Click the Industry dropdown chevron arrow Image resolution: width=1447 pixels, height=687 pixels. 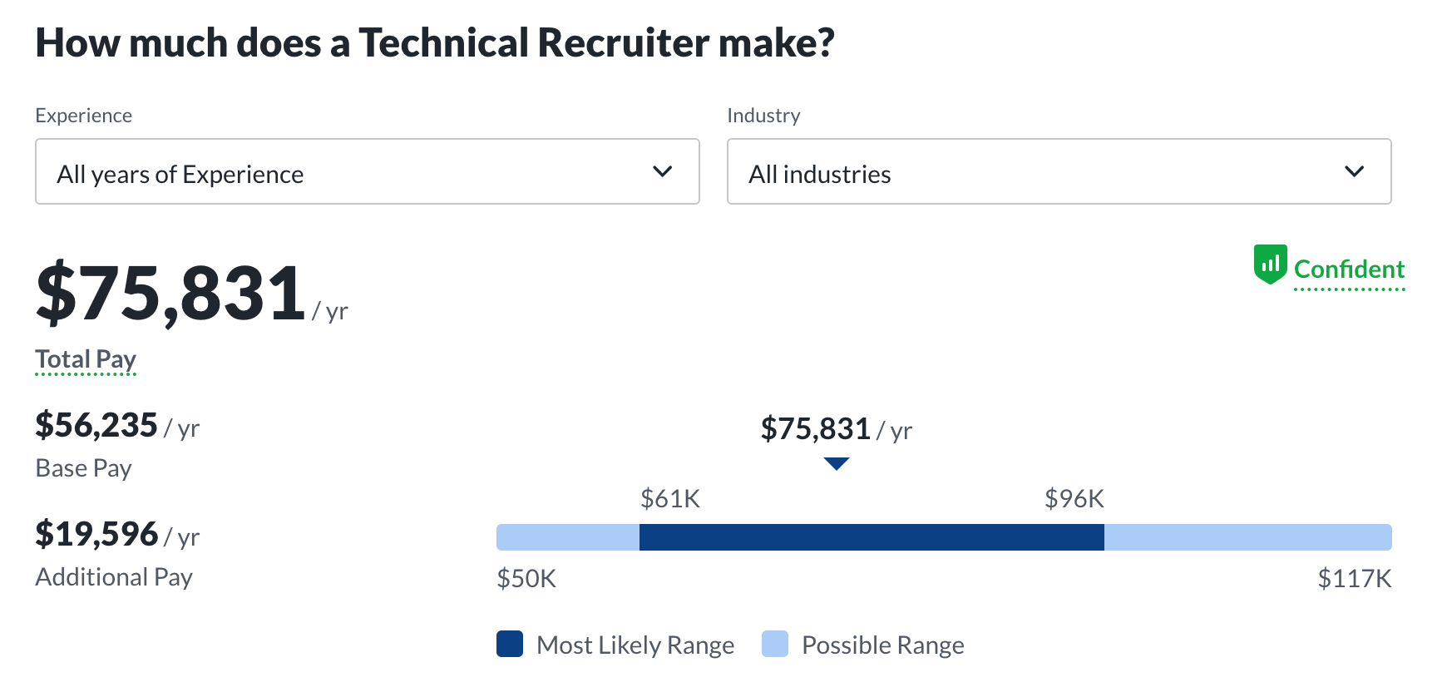(x=1355, y=171)
